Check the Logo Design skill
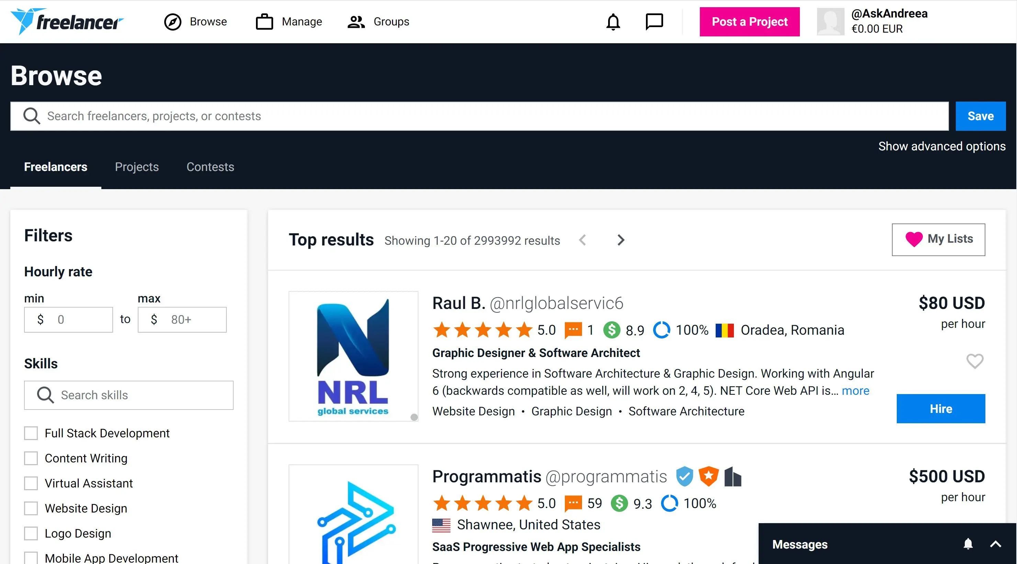This screenshot has height=564, width=1017. click(31, 533)
